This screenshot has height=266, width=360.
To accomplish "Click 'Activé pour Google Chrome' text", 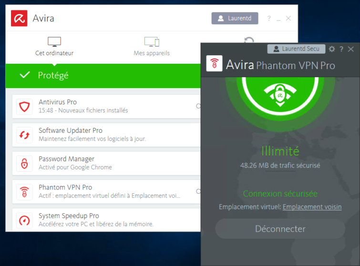I will pyautogui.click(x=75, y=167).
